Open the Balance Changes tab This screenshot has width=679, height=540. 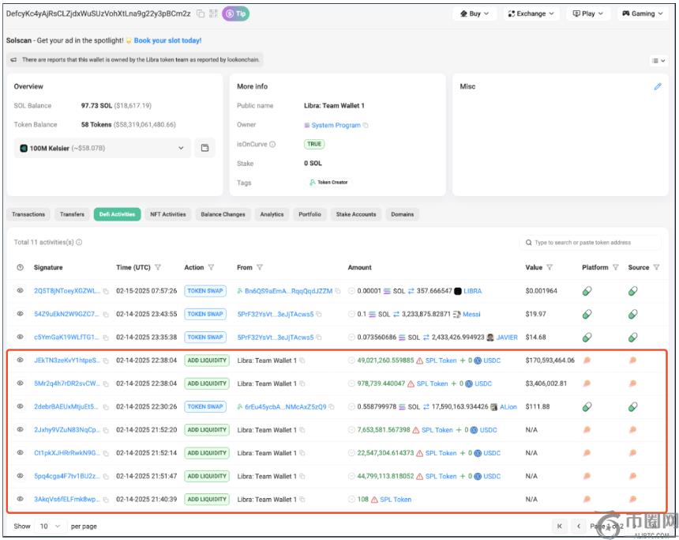pyautogui.click(x=223, y=214)
